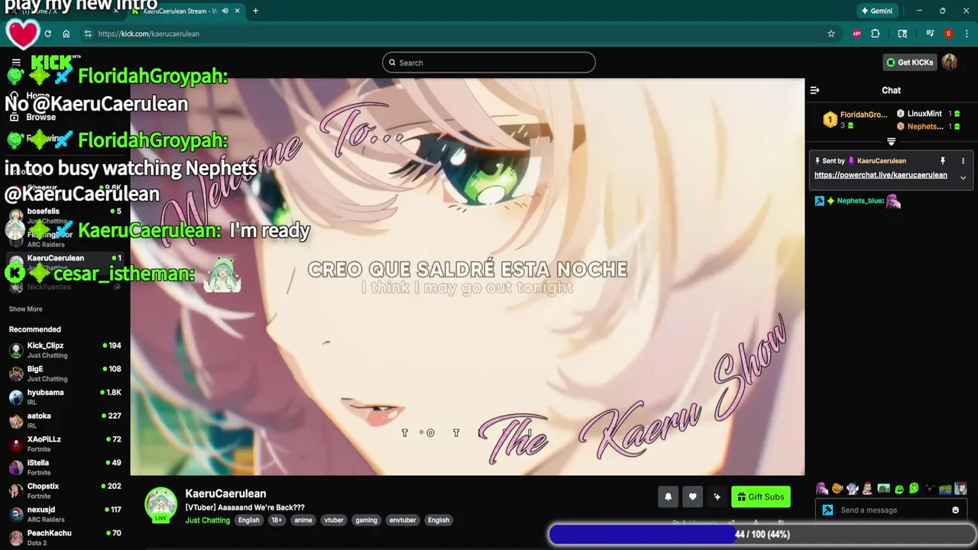Click the kick.com address bar
Screen dimensions: 978x550
458,34
